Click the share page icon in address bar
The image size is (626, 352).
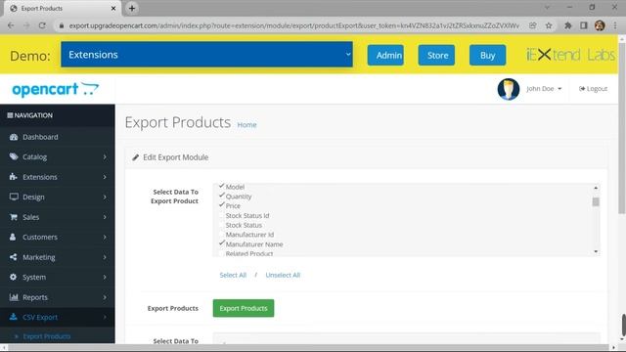tap(533, 25)
